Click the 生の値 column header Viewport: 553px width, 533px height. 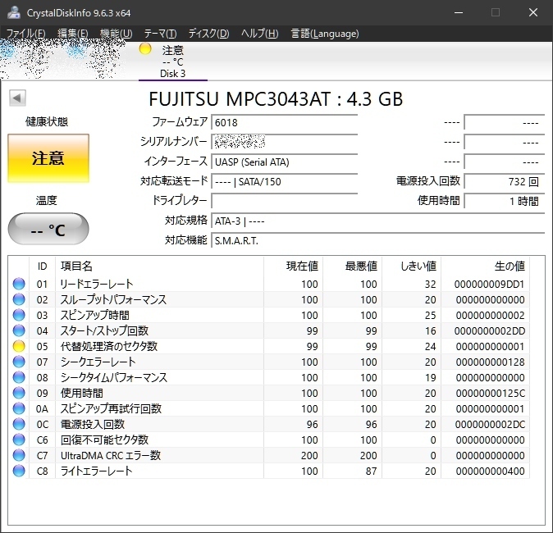(x=485, y=266)
